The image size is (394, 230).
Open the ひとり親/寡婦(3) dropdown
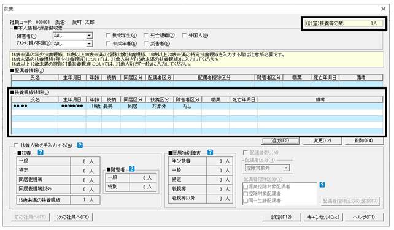point(89,44)
